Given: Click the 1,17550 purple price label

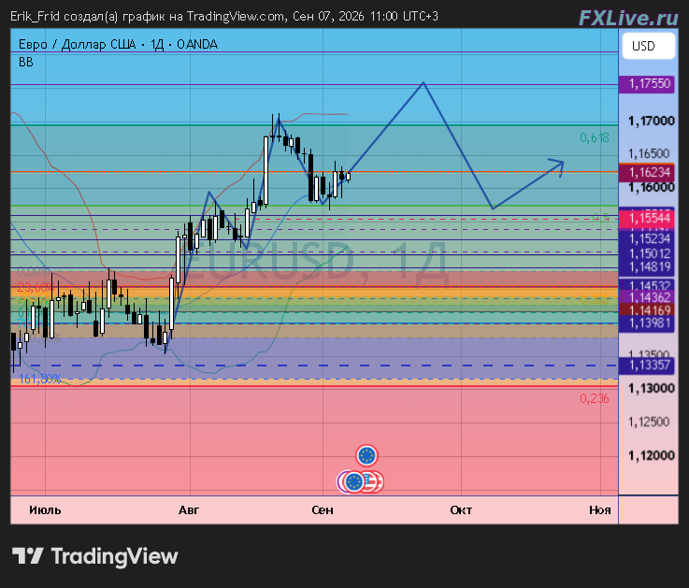Looking at the screenshot, I should 646,83.
